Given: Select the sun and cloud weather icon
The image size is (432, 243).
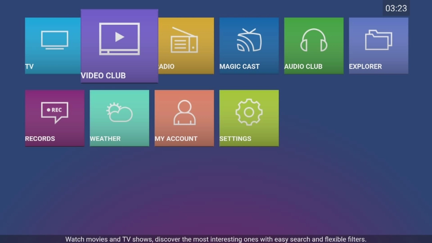Looking at the screenshot, I should 119,112.
